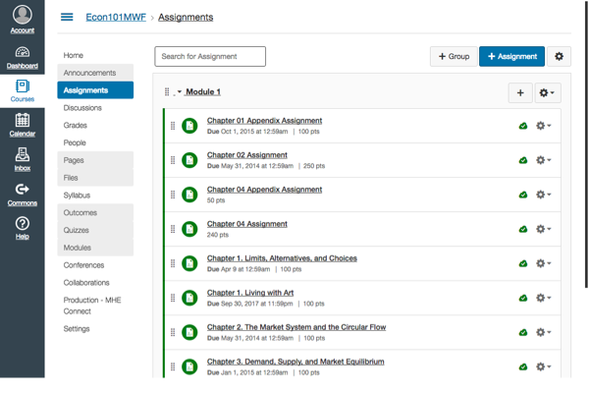Toggle published status of Chapter 01 Appendix Assignment

click(523, 126)
